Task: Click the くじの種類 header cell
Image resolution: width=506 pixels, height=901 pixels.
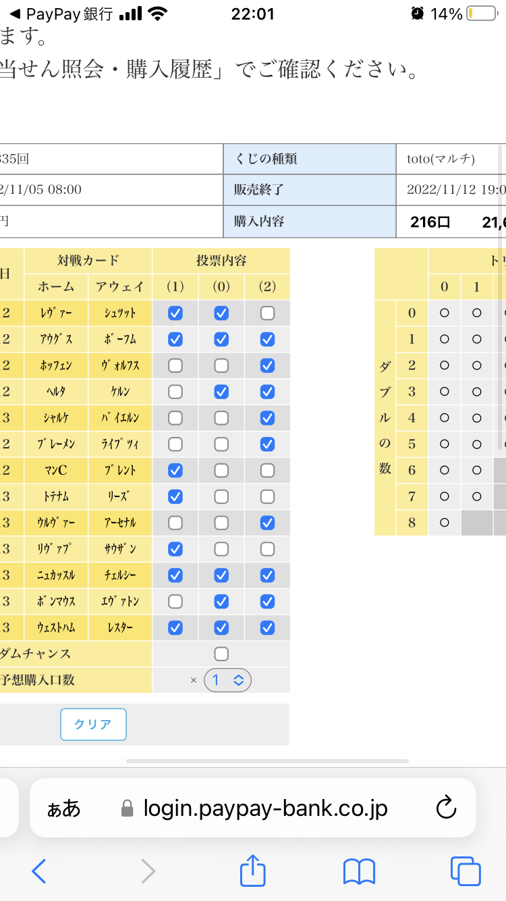Action: (310, 159)
